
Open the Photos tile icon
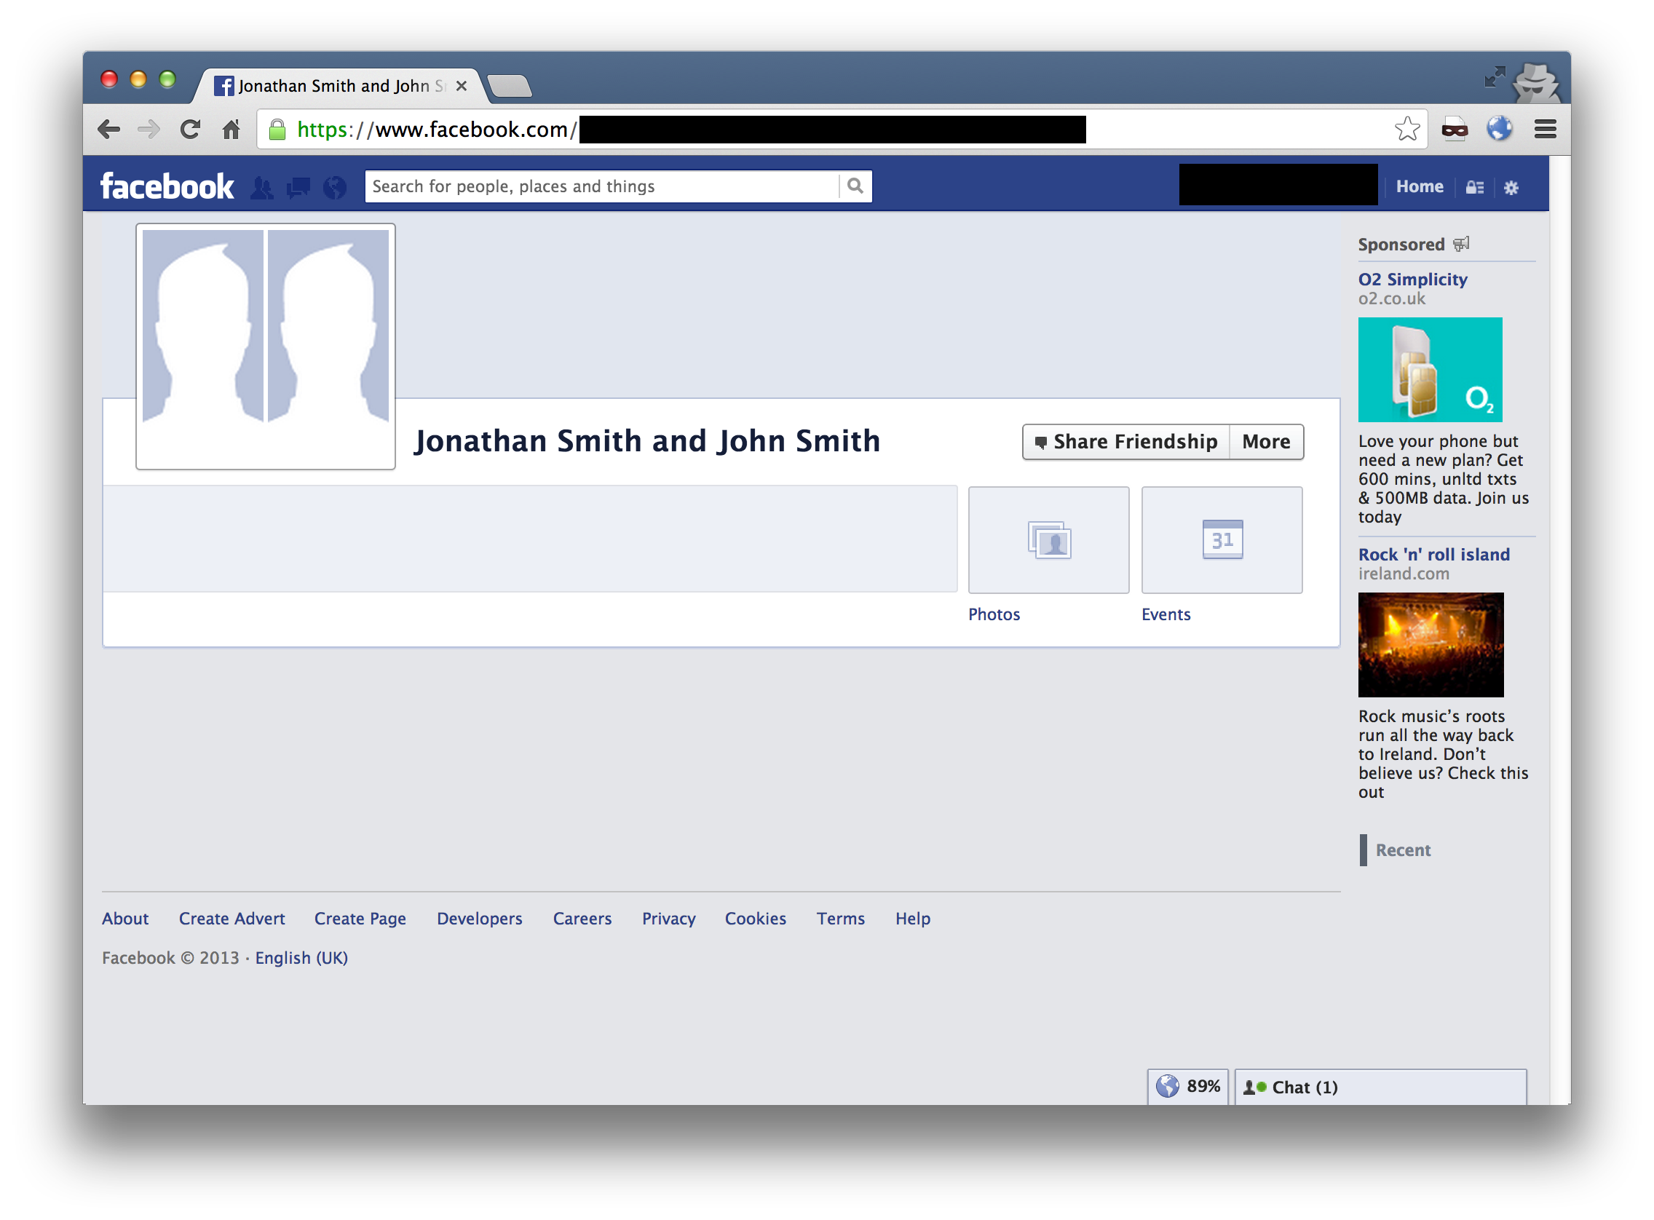coord(1048,540)
